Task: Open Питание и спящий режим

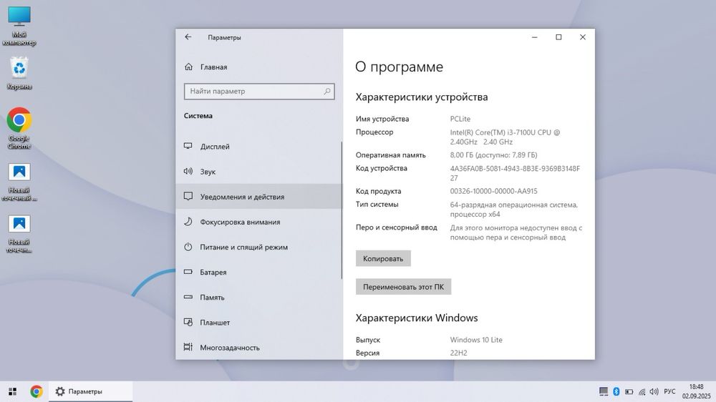Action: click(x=259, y=247)
